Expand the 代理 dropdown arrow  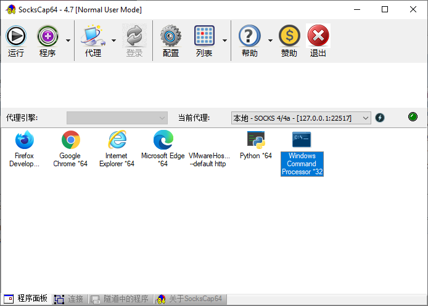tap(113, 41)
